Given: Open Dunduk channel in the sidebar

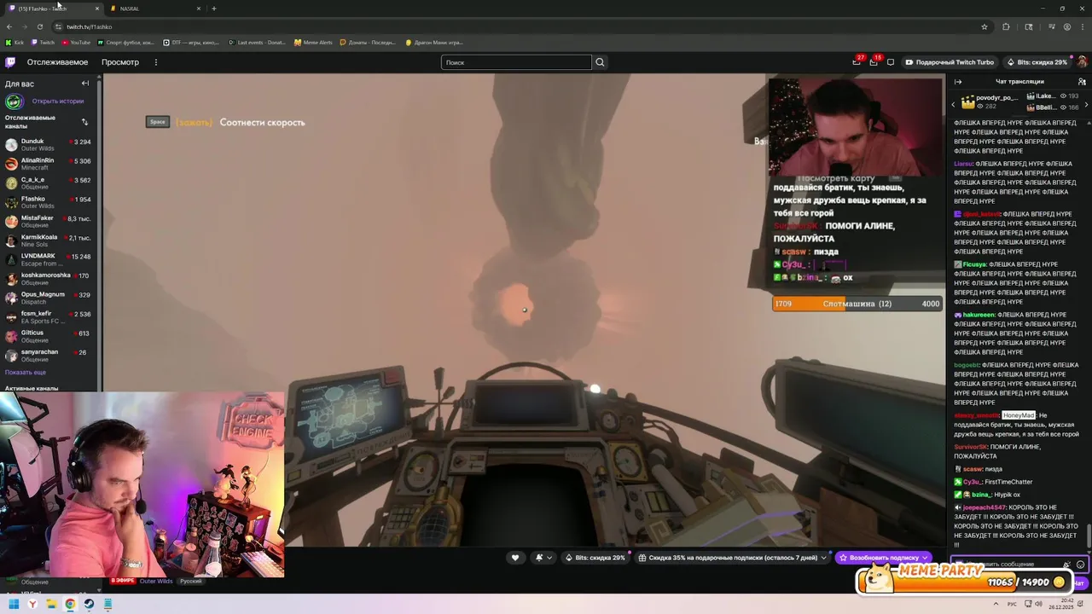Looking at the screenshot, I should point(49,145).
